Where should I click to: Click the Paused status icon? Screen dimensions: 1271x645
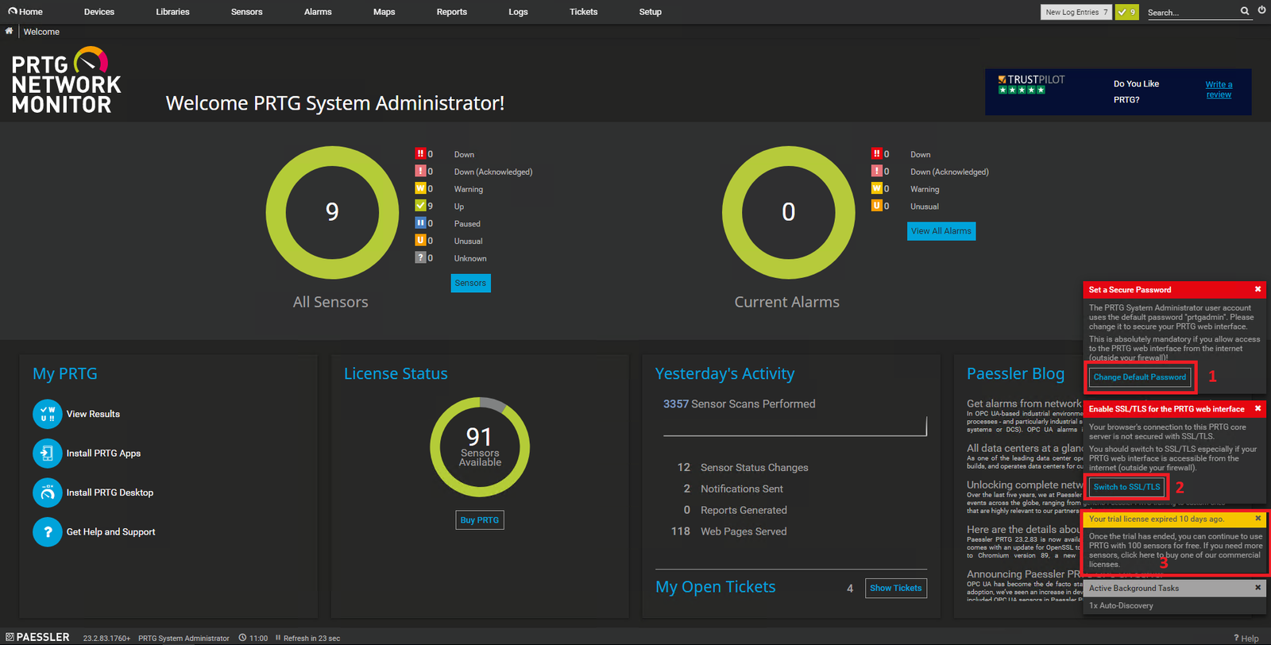[420, 222]
